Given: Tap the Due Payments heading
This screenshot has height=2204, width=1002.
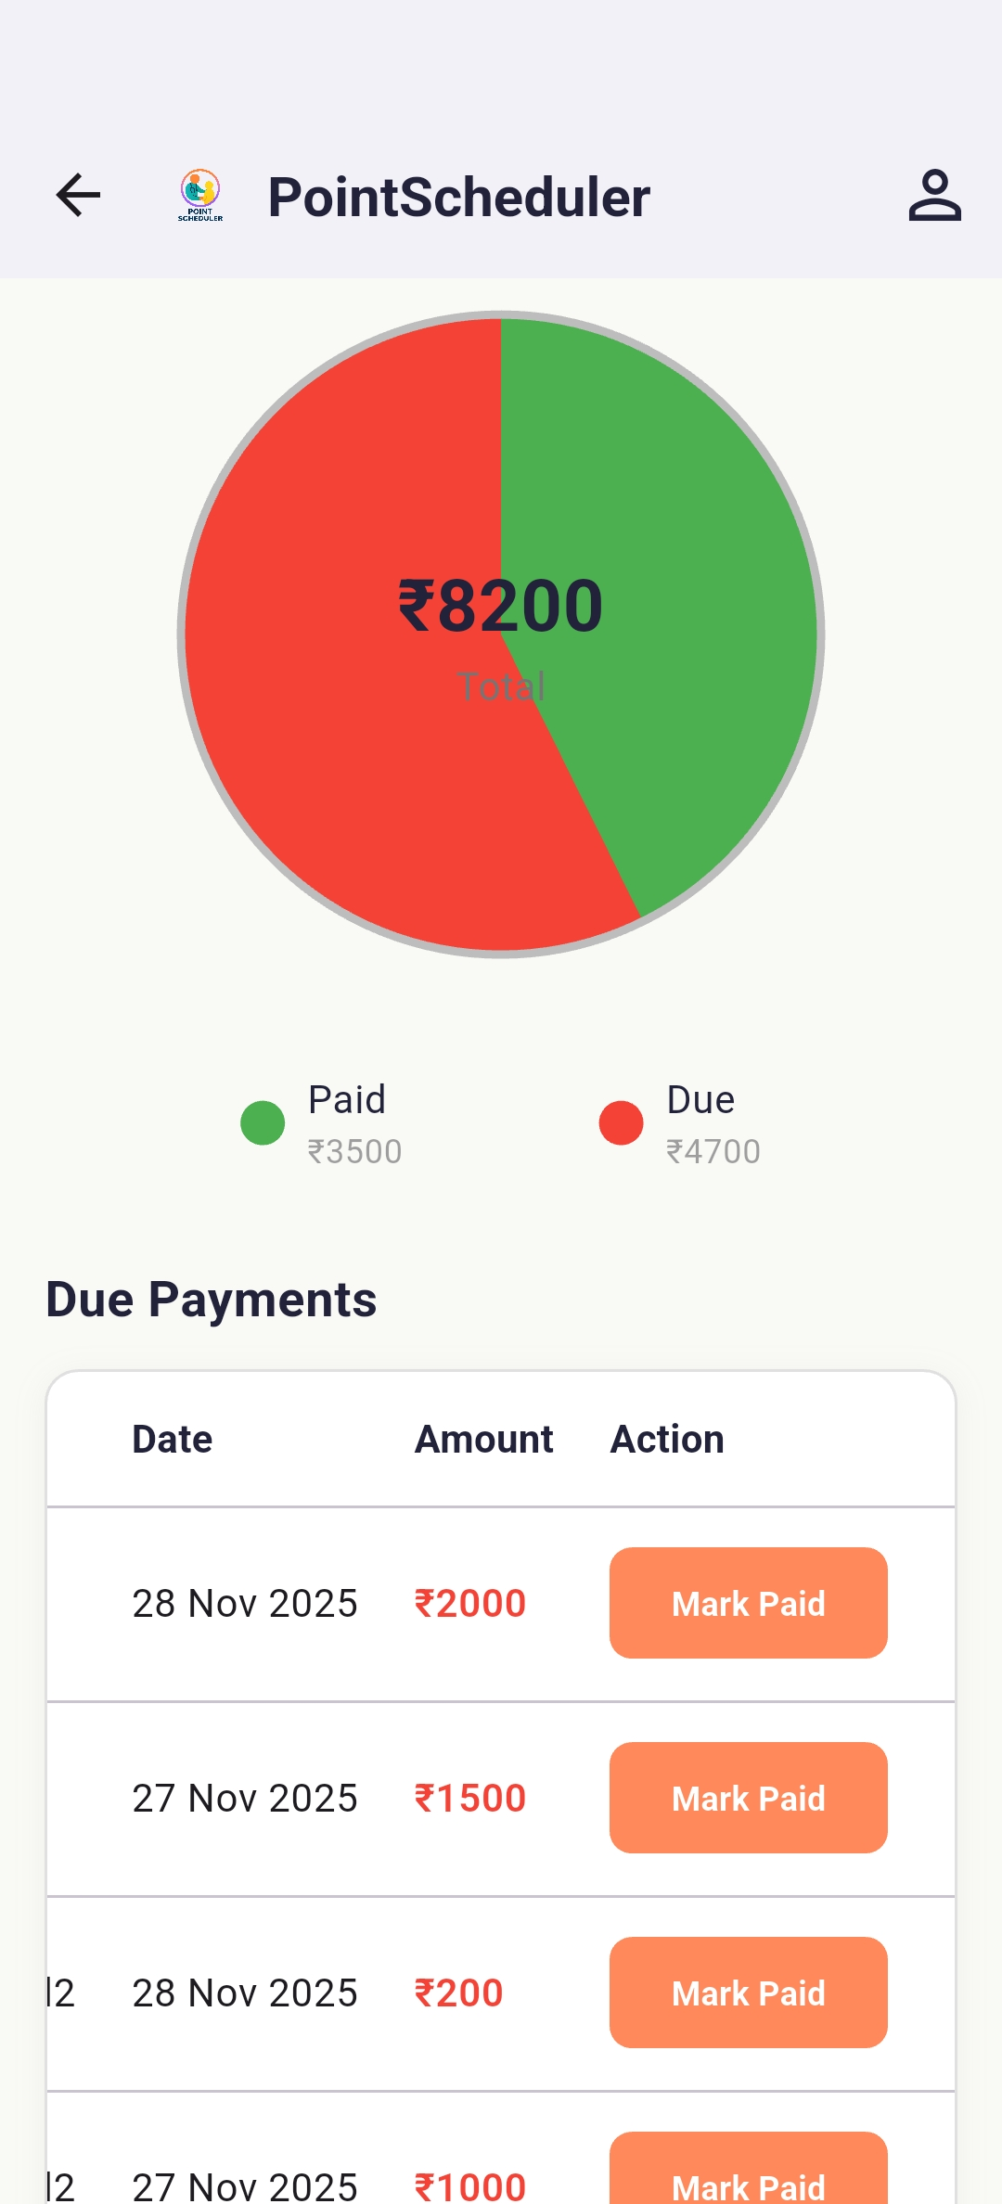Looking at the screenshot, I should pos(212,1300).
